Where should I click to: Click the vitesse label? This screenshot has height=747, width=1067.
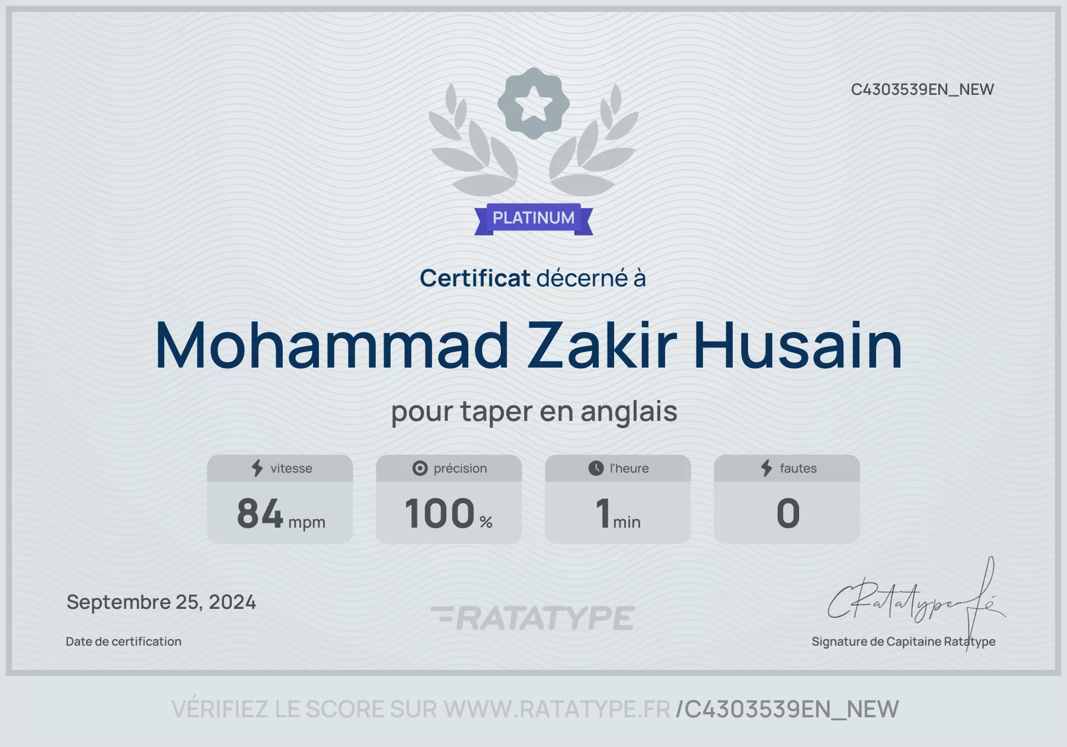point(291,468)
